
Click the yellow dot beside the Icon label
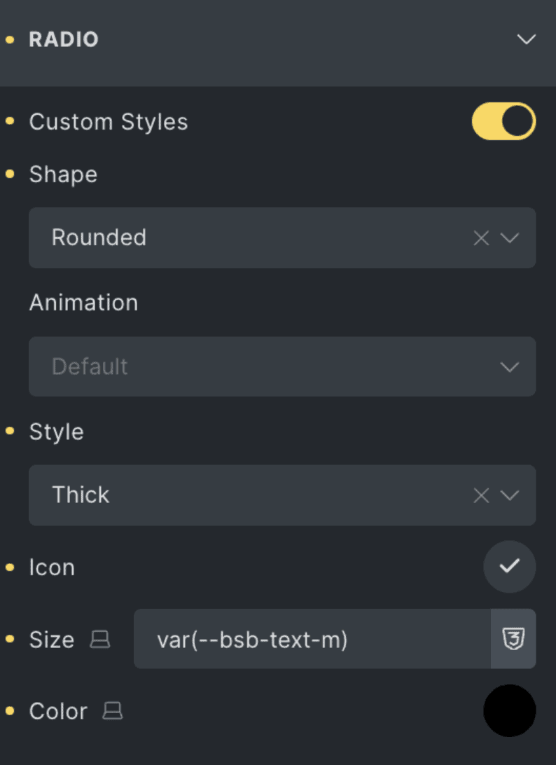10,567
